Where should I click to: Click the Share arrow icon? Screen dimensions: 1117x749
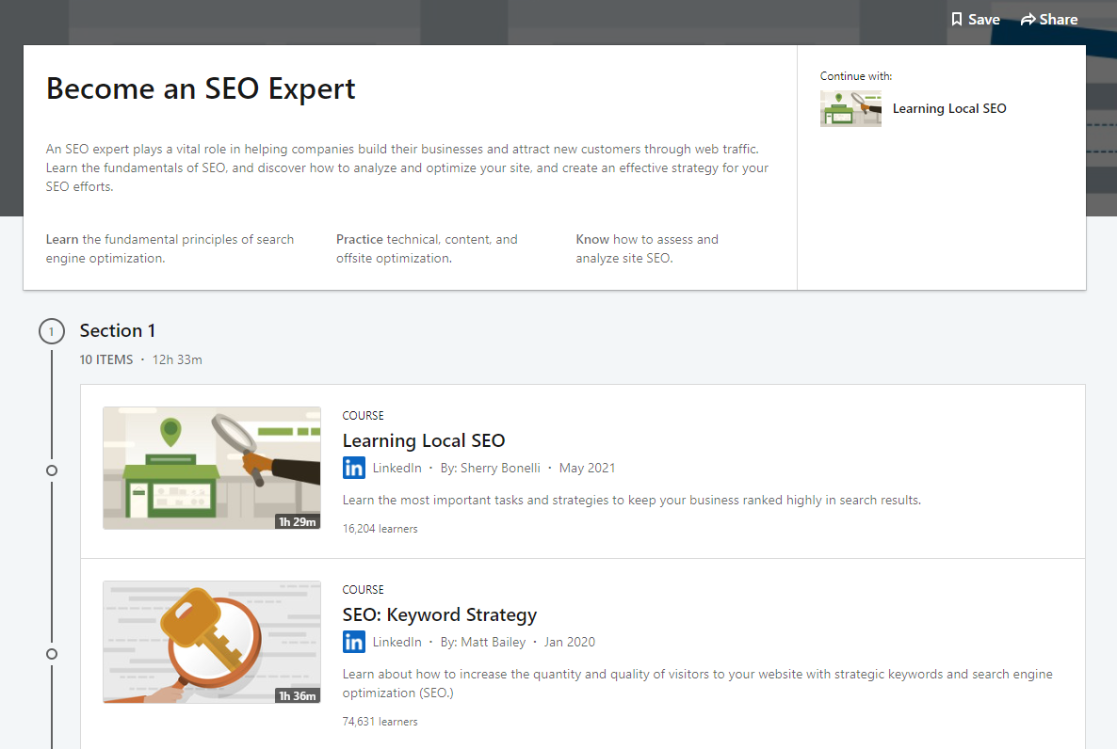(1028, 19)
